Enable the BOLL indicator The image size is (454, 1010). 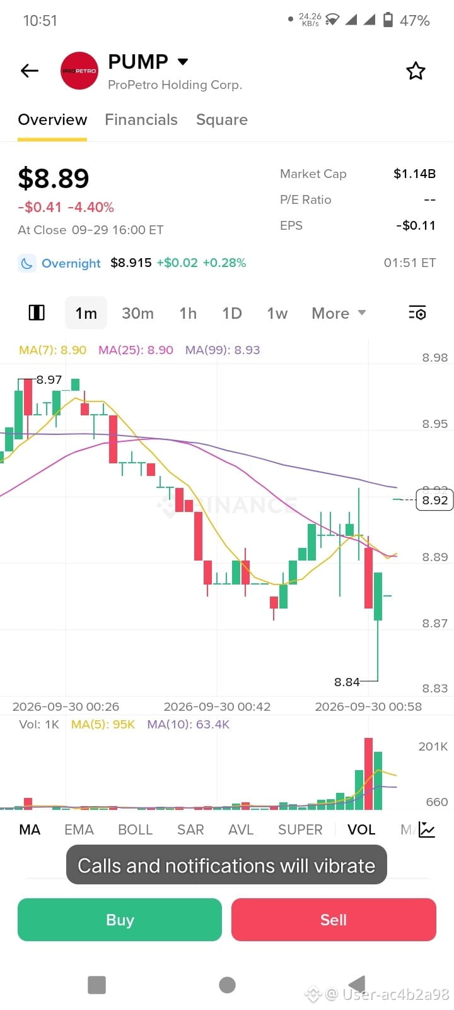[x=135, y=829]
